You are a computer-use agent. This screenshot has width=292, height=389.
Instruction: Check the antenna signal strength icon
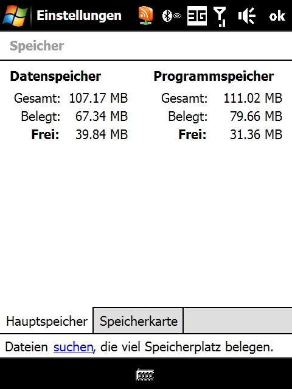pyautogui.click(x=220, y=16)
